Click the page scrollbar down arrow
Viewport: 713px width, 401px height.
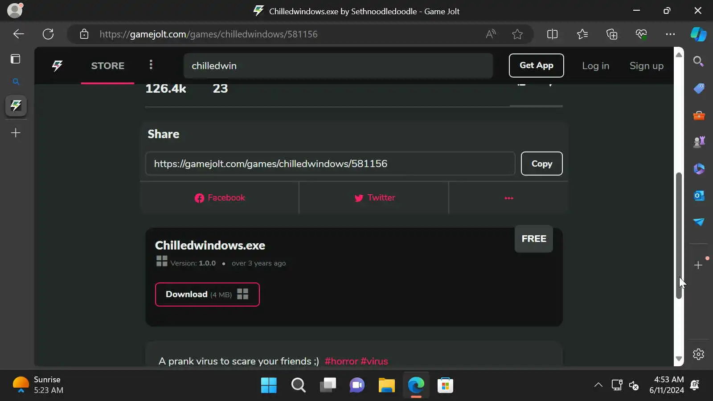(679, 359)
